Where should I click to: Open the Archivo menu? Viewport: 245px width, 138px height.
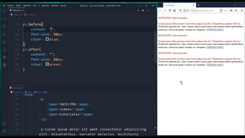(10, 6)
